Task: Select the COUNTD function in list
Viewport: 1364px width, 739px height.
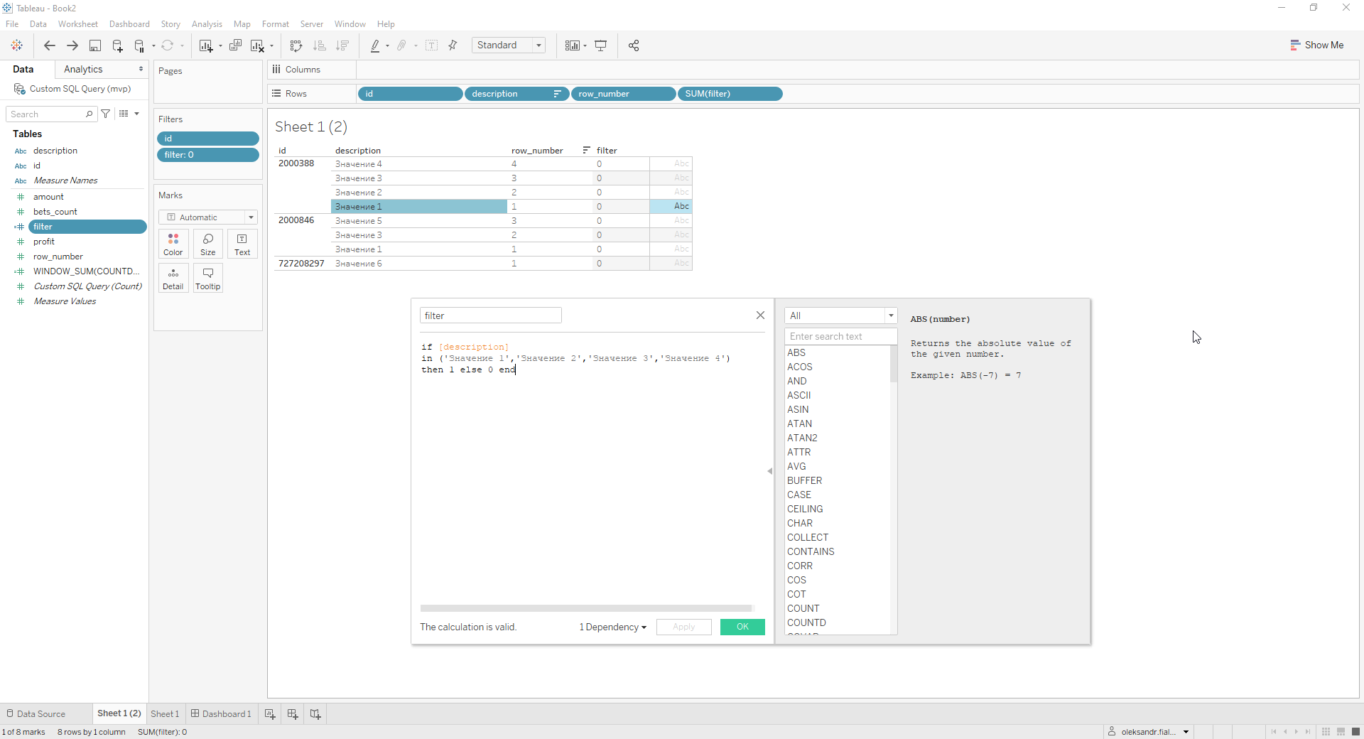Action: [x=806, y=622]
